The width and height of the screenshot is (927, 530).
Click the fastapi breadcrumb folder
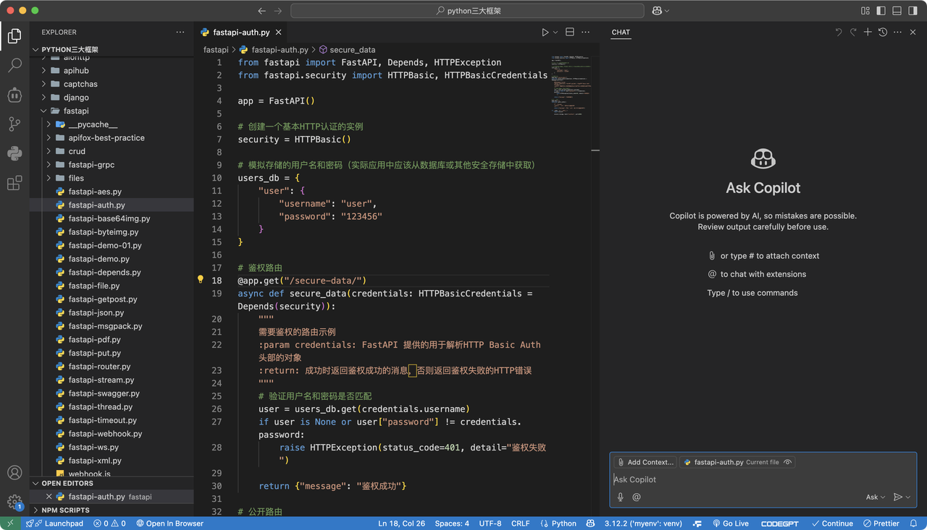(216, 50)
